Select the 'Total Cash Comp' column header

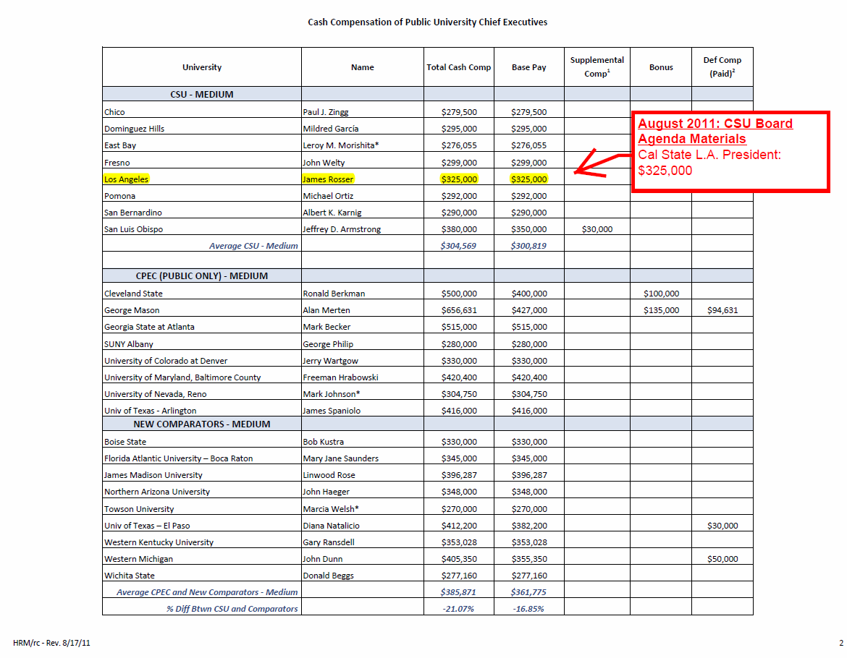click(458, 67)
